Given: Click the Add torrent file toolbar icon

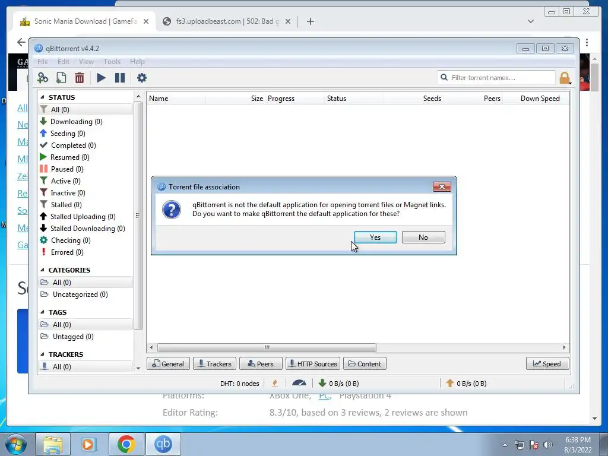Looking at the screenshot, I should (61, 78).
